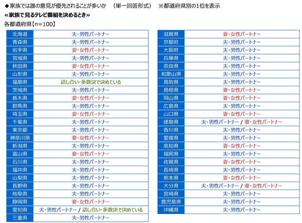Select the 徳島県 row header
This screenshot has height=223, width=302.
pyautogui.click(x=171, y=122)
